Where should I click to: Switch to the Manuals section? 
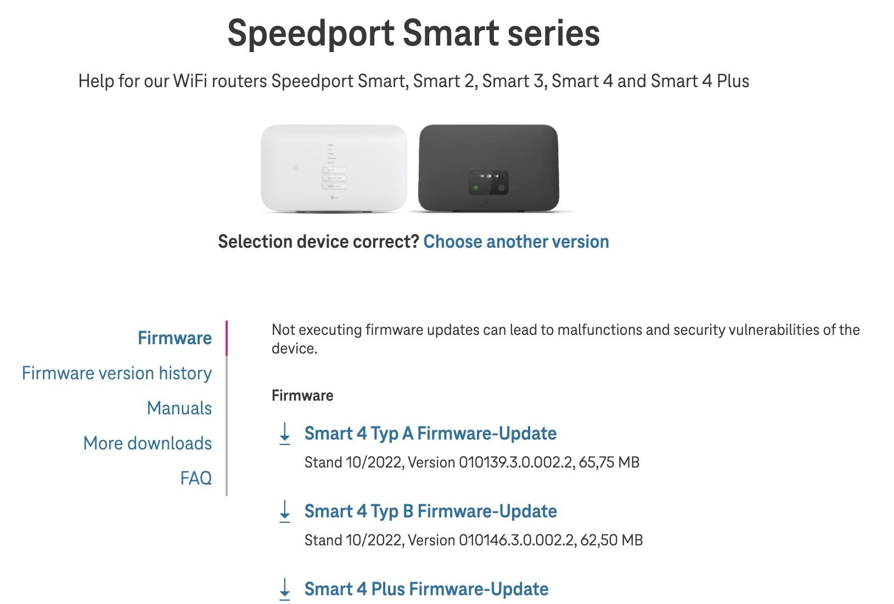179,408
